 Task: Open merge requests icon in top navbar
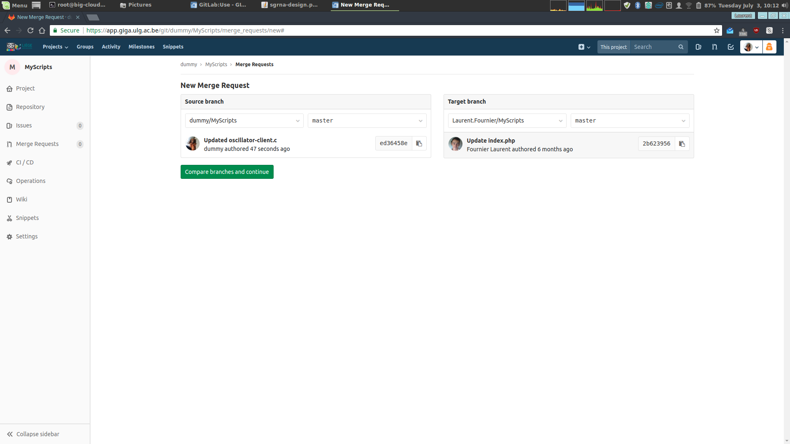(x=715, y=47)
